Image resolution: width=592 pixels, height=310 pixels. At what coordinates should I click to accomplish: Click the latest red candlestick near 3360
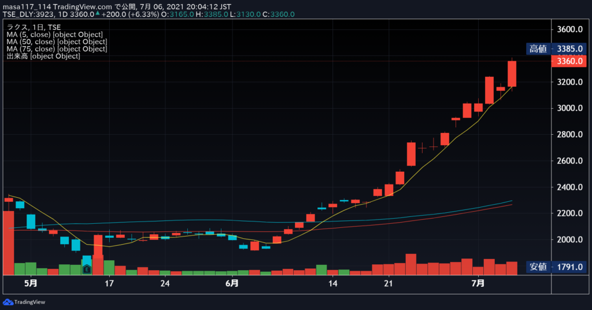(x=512, y=74)
